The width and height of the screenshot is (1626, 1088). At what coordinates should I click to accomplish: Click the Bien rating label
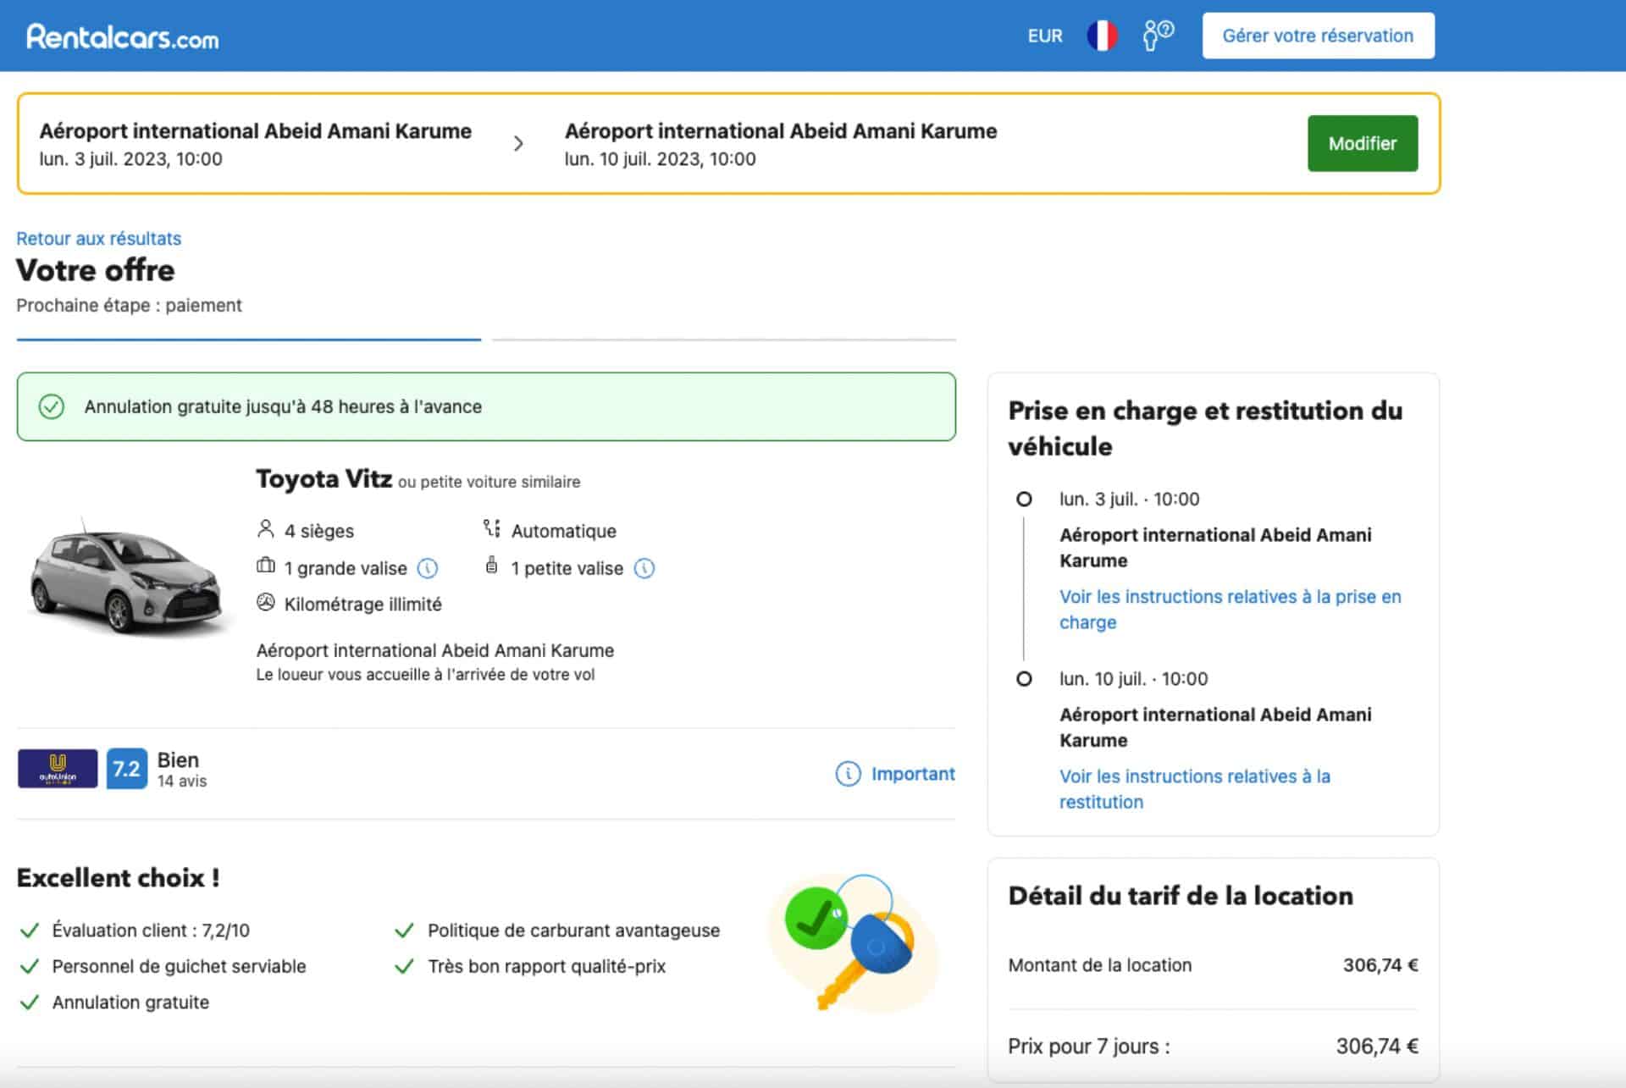point(178,759)
